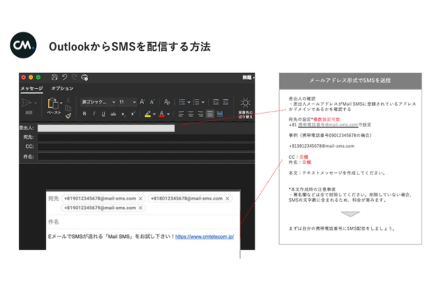Select the yellow highlight color swatch
443x303 pixels.
pyautogui.click(x=148, y=114)
